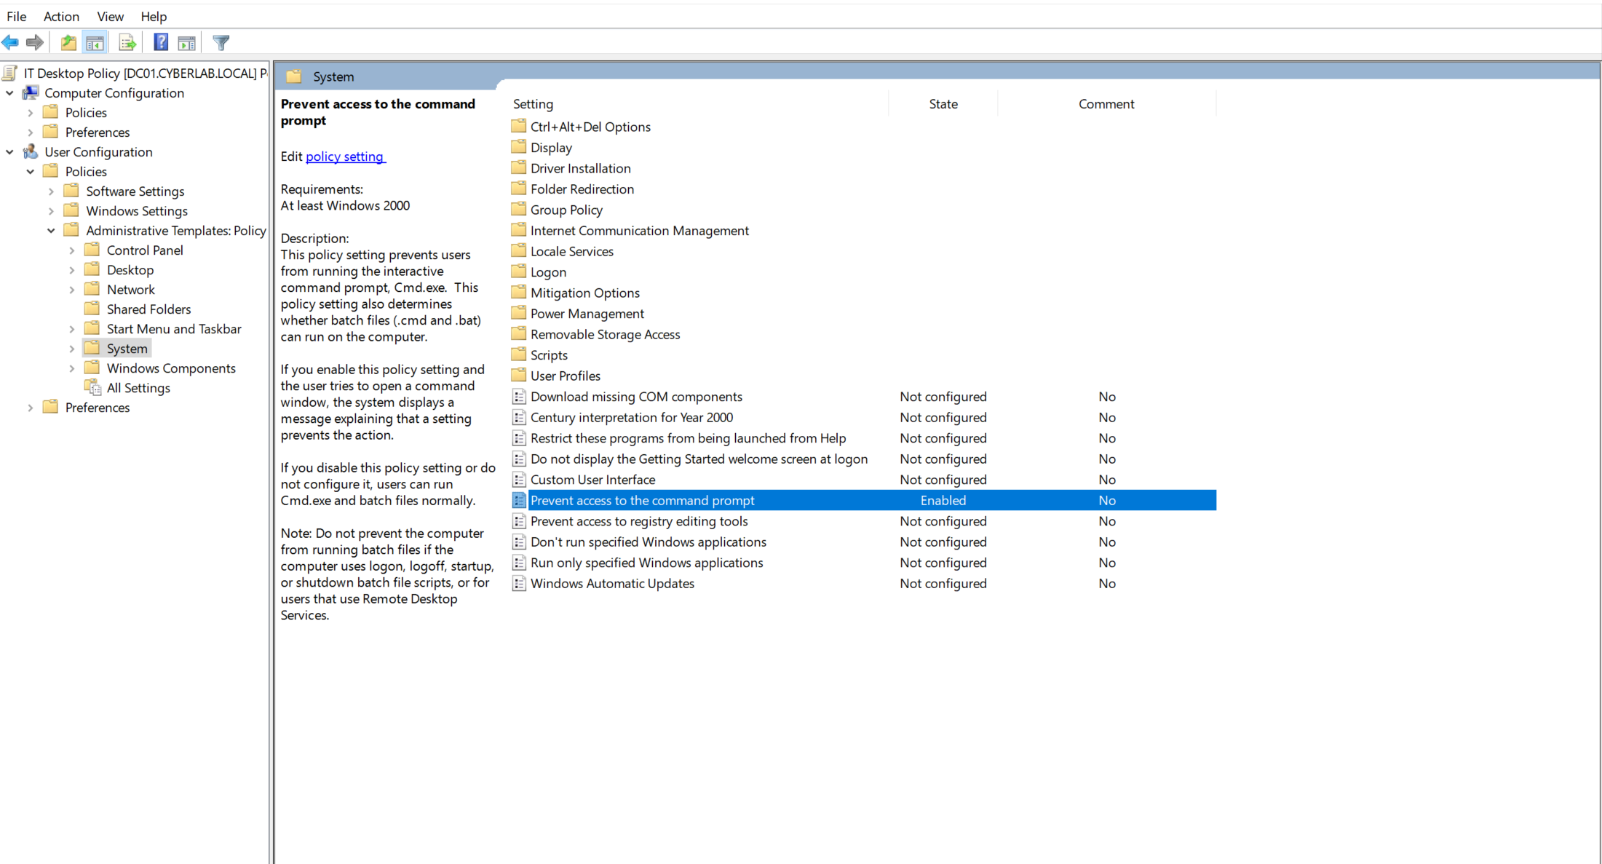Click the Enabled state of command prompt policy
This screenshot has width=1602, height=864.
[943, 500]
